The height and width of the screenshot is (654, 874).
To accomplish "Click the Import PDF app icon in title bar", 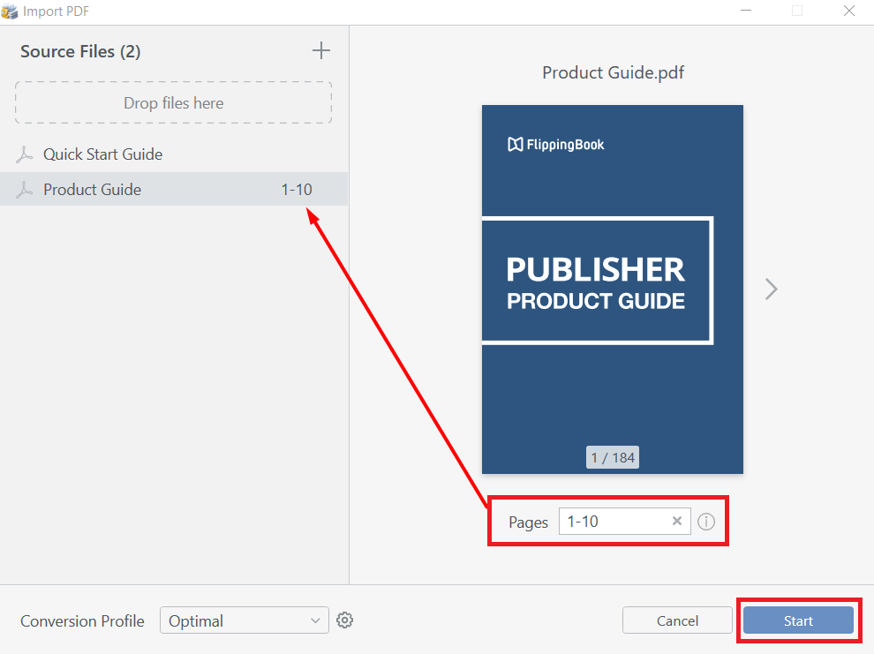I will (10, 11).
